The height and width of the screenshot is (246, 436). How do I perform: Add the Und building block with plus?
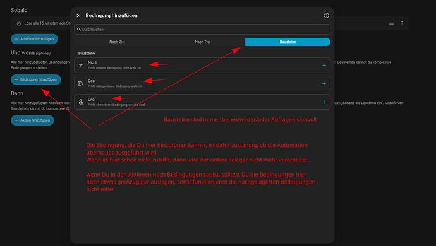(324, 102)
